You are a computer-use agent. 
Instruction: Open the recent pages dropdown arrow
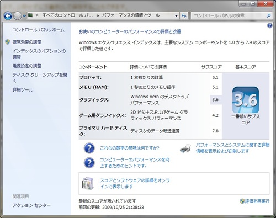(24, 16)
